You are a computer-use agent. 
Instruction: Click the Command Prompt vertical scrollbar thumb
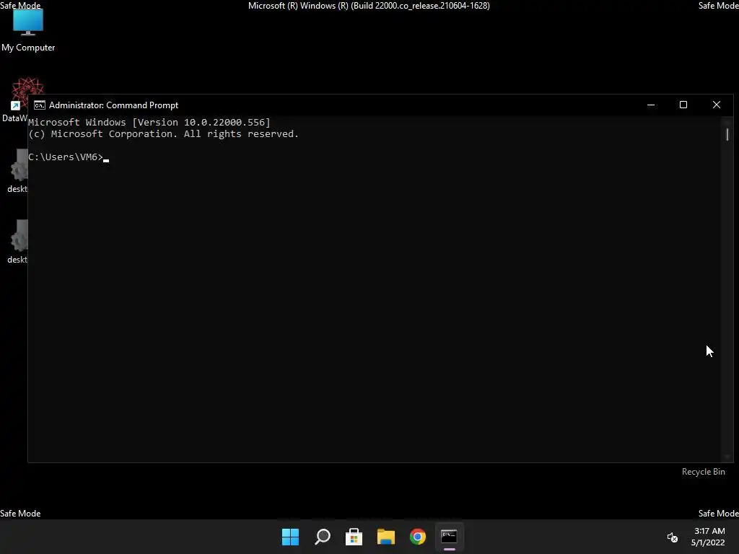727,134
